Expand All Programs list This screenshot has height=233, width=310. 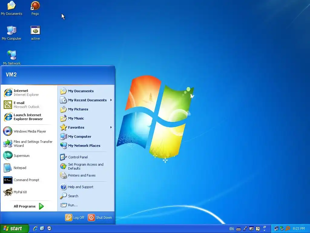(x=29, y=206)
